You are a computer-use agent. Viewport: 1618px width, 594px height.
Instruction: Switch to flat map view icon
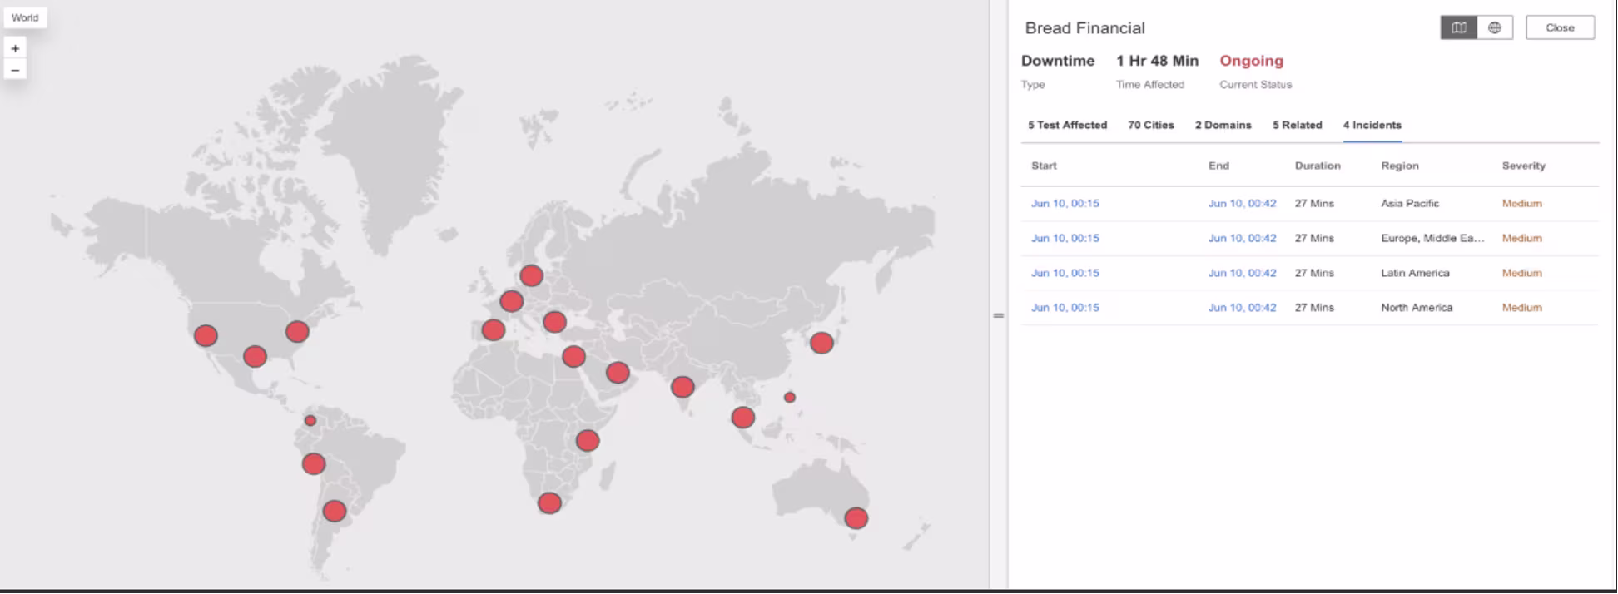pos(1459,27)
